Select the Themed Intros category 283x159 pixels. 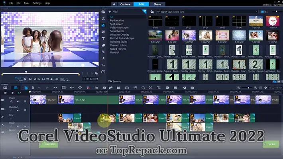pos(118,45)
